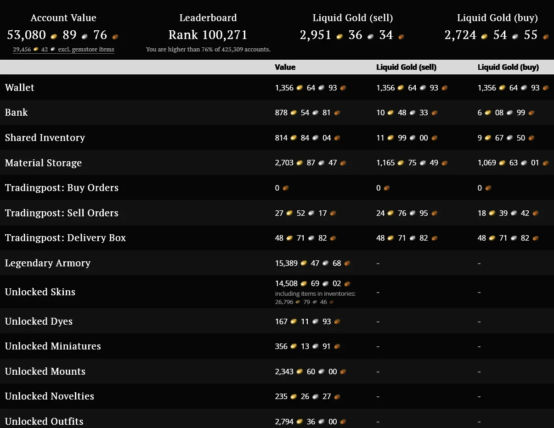This screenshot has width=554, height=428.
Task: Click small gold coin after 29,456
Action: pos(36,50)
